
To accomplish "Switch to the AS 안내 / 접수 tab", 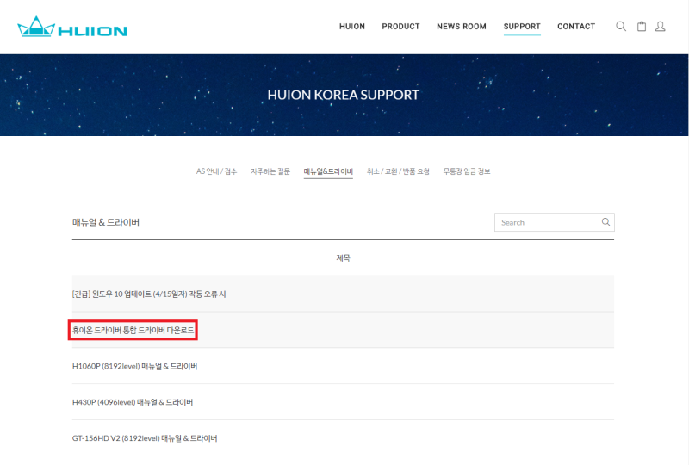I will tap(216, 171).
